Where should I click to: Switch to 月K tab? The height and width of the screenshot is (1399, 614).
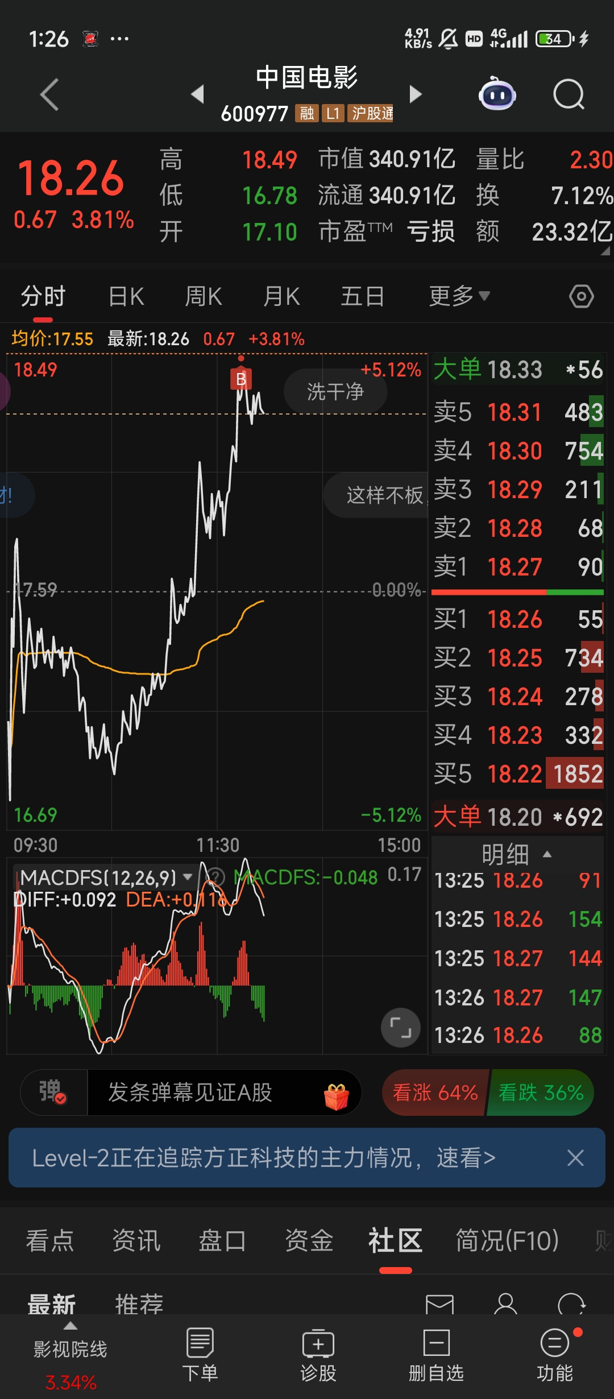tap(281, 296)
